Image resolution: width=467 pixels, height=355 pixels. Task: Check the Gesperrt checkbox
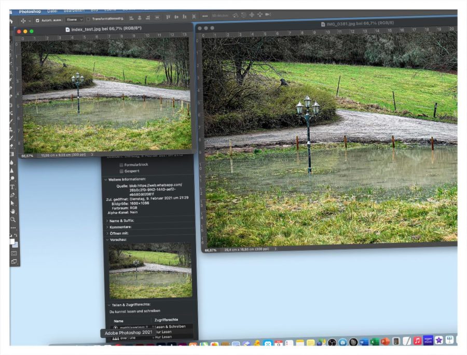(121, 171)
